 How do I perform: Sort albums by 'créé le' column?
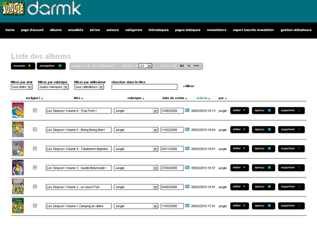[x=203, y=98]
